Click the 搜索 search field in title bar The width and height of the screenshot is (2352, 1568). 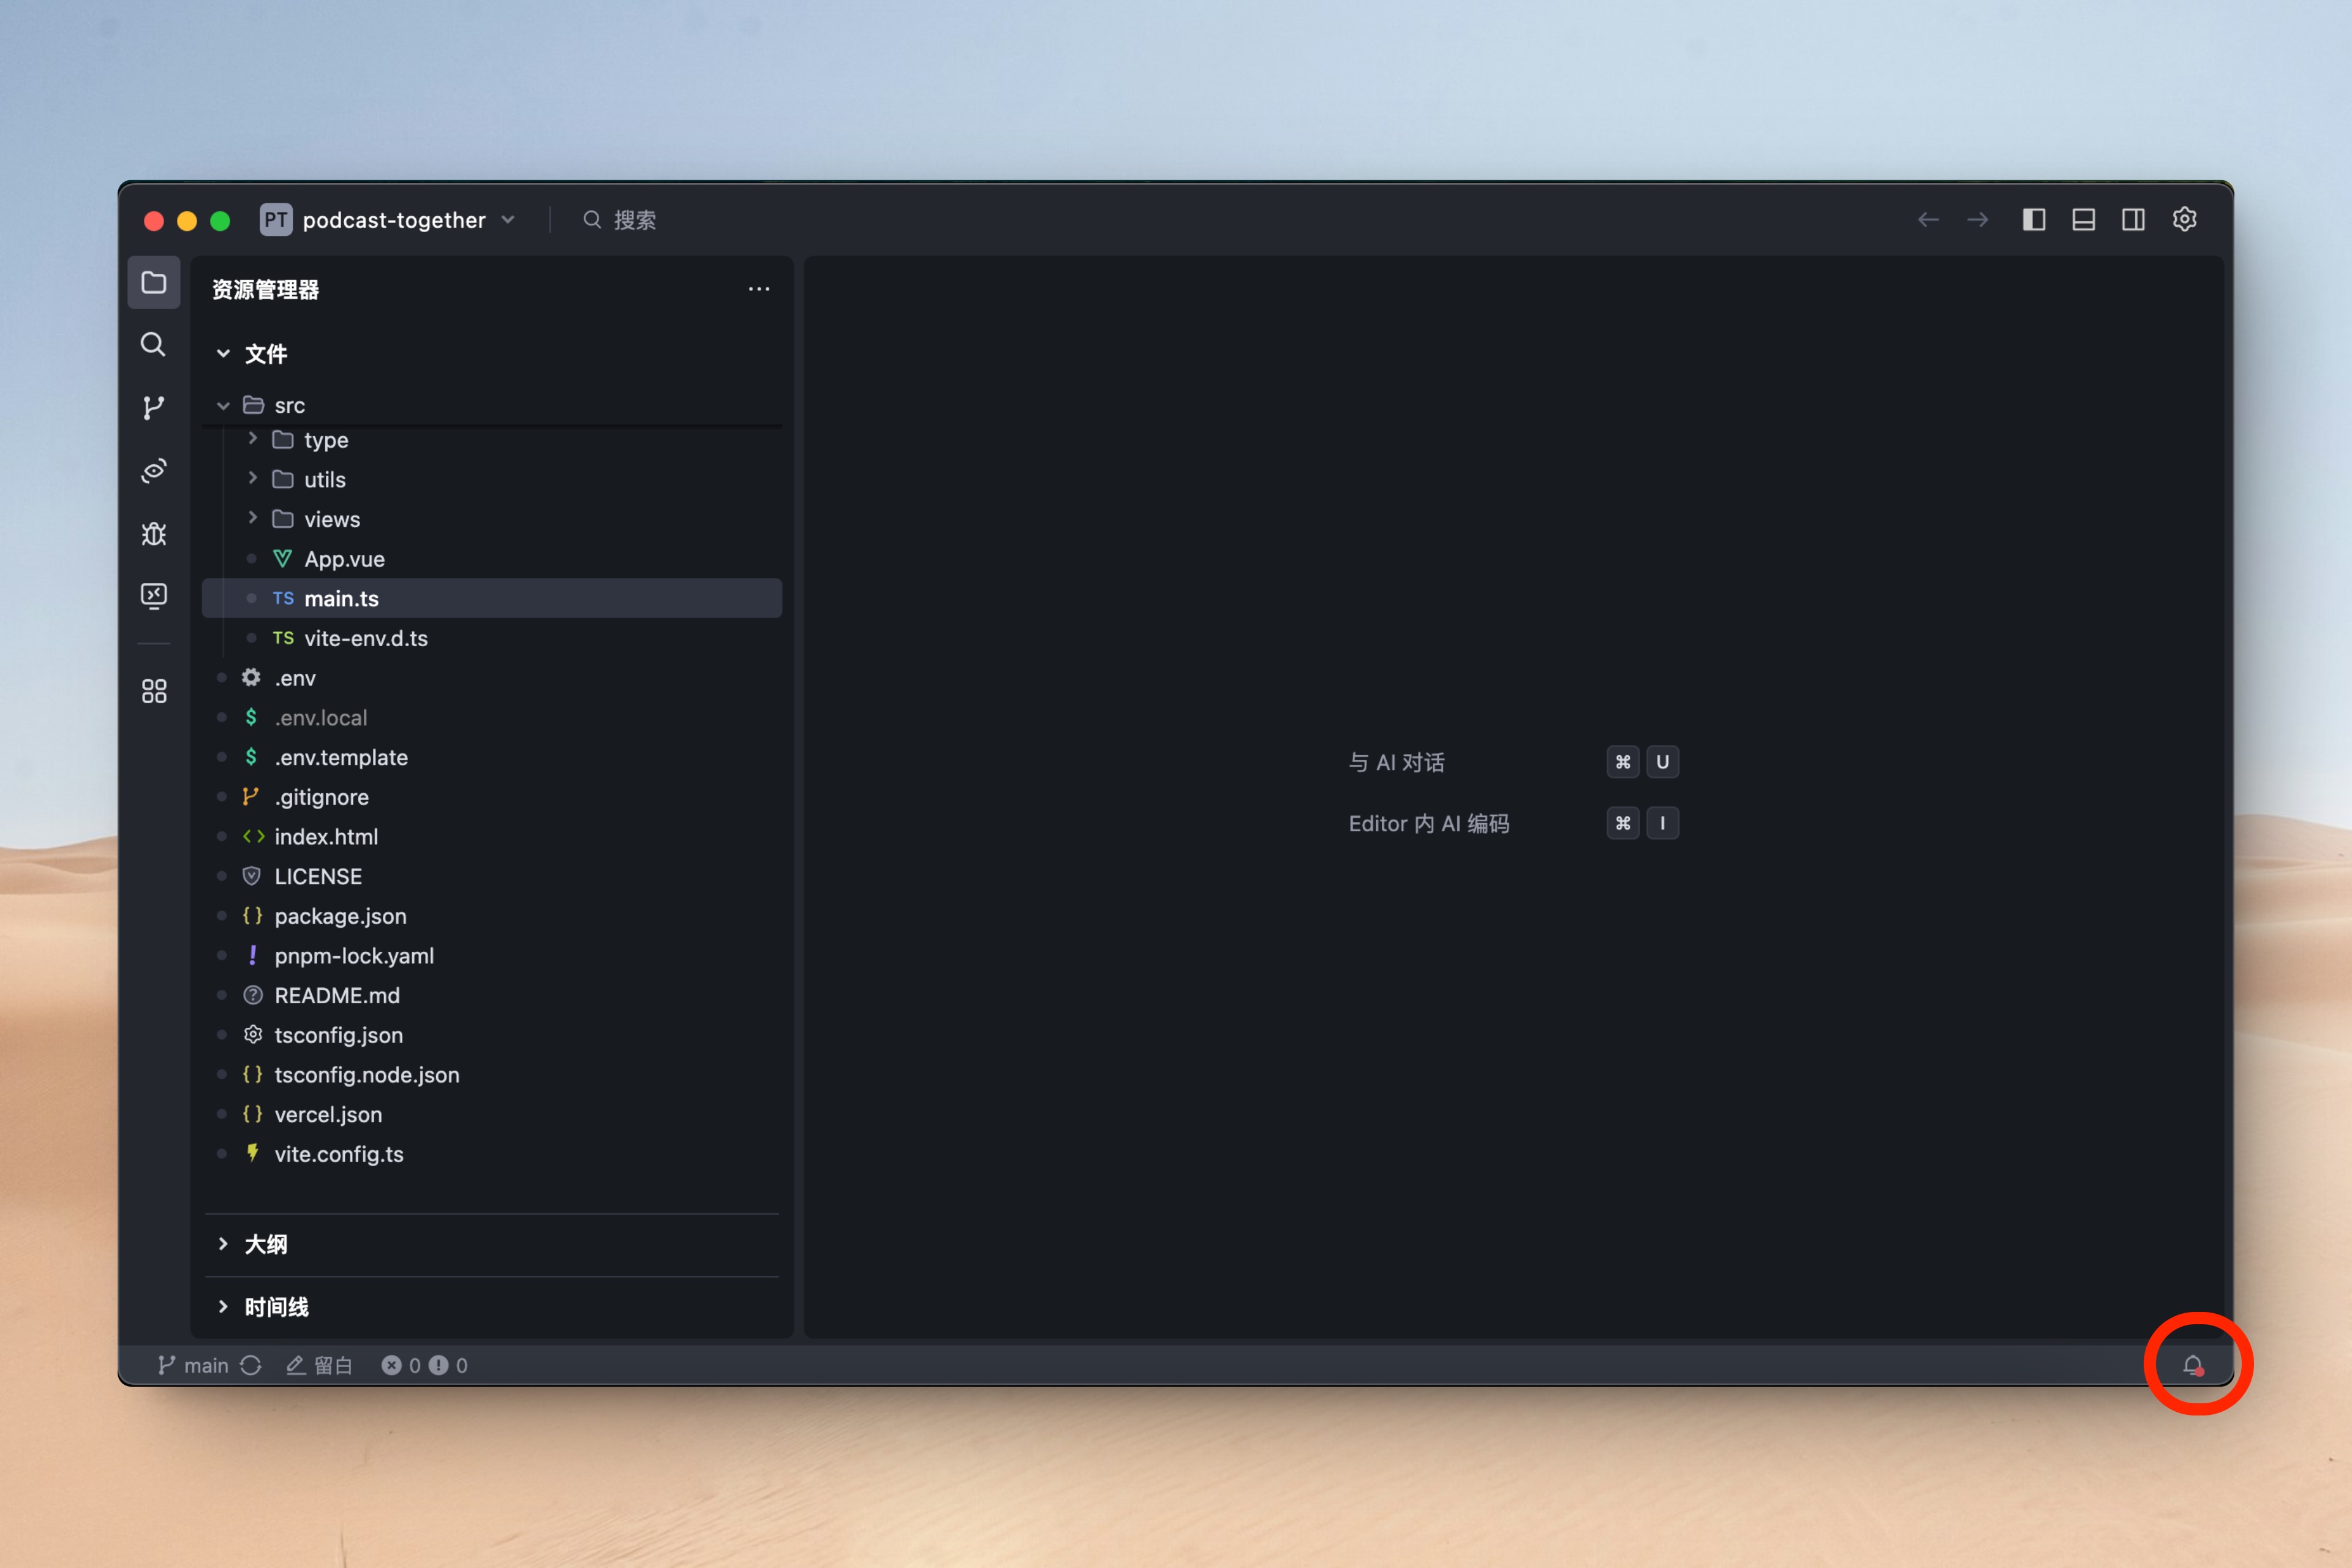(633, 220)
